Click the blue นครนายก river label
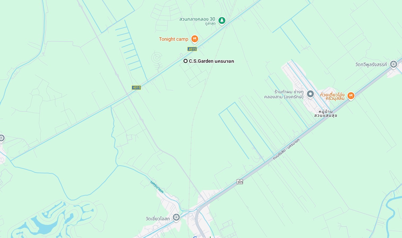 click(x=157, y=187)
